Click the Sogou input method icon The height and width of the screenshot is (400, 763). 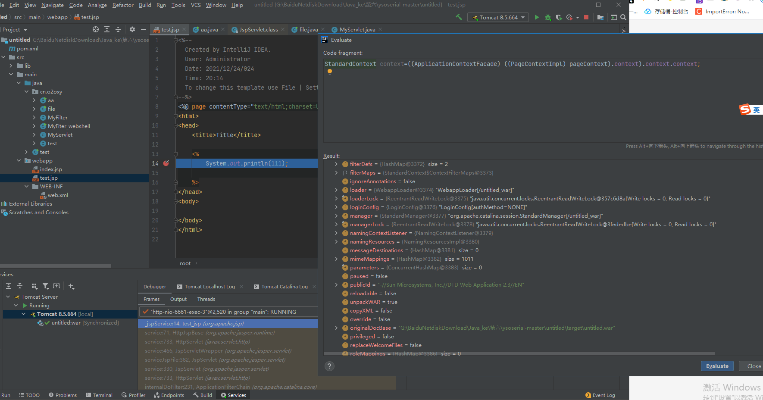tap(745, 109)
